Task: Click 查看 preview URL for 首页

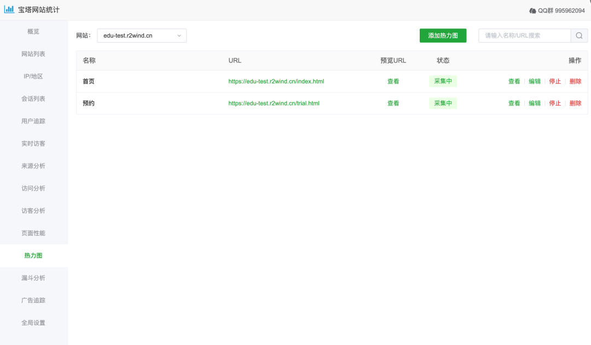Action: click(x=393, y=81)
